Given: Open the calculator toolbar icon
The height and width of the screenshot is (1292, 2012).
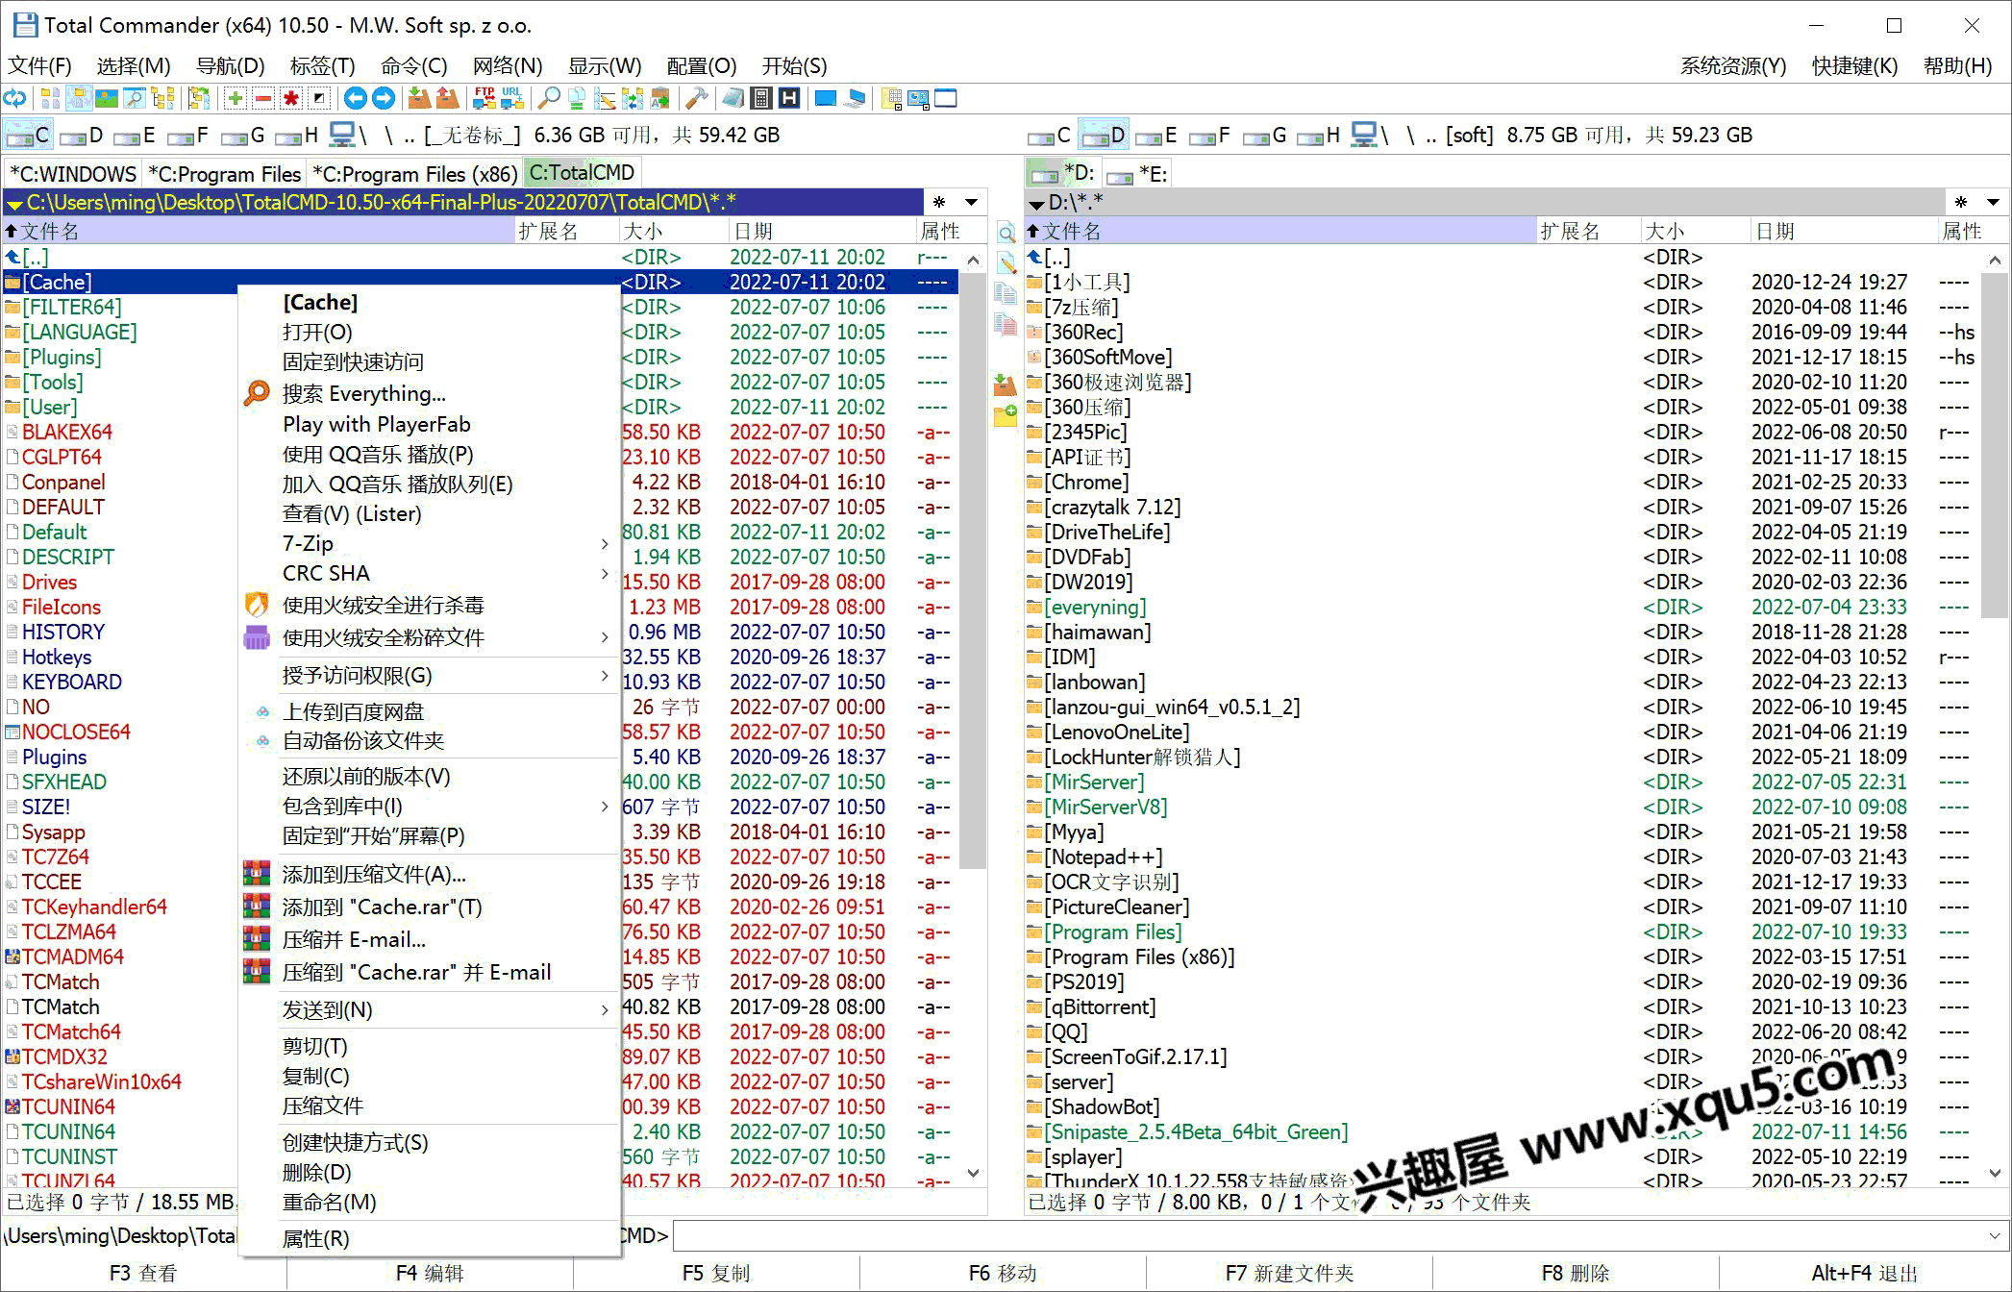Looking at the screenshot, I should tap(760, 98).
